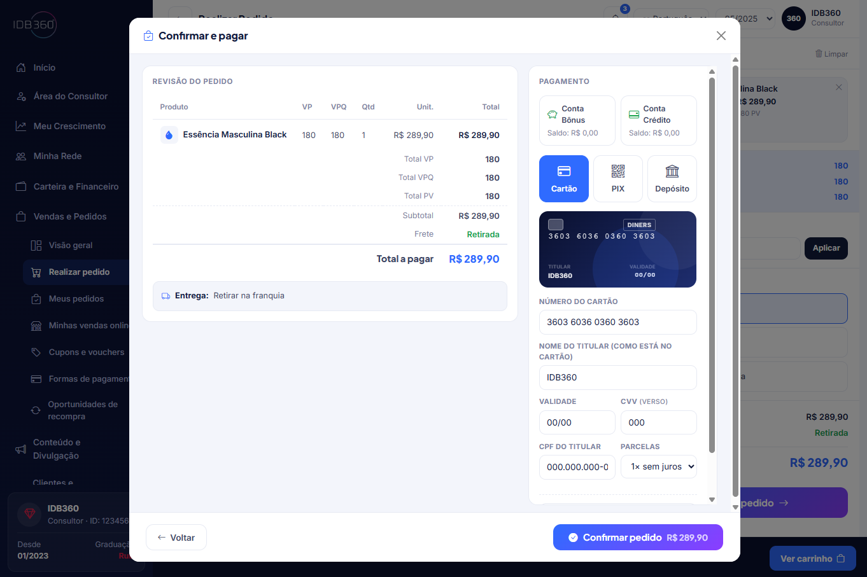Confirm the order with Confirmar pedido

click(638, 538)
